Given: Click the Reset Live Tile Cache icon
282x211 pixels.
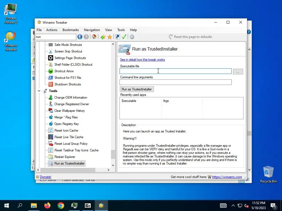Looking at the screenshot, I should pos(51,137).
